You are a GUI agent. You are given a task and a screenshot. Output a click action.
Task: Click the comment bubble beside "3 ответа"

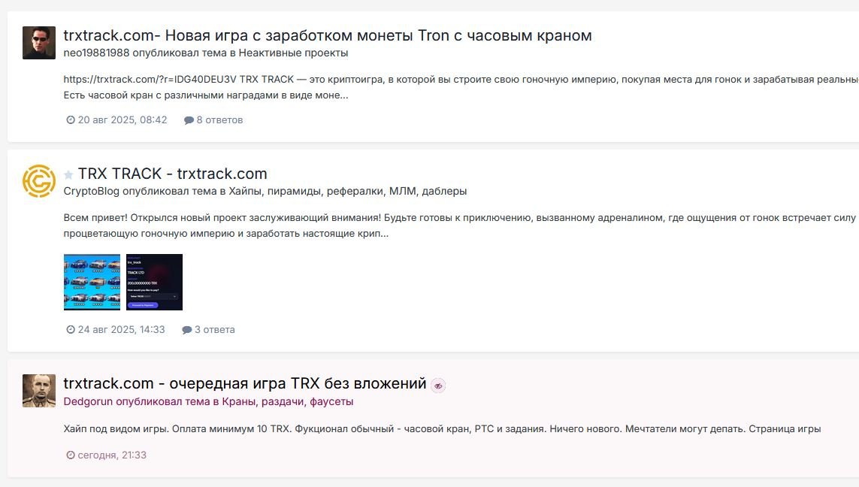(187, 330)
